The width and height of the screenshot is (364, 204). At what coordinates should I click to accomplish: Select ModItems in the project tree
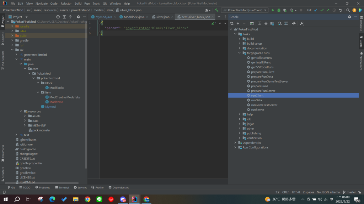pyautogui.click(x=56, y=102)
